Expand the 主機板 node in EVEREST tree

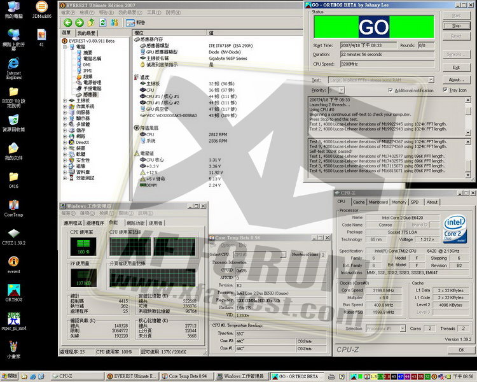[65, 100]
